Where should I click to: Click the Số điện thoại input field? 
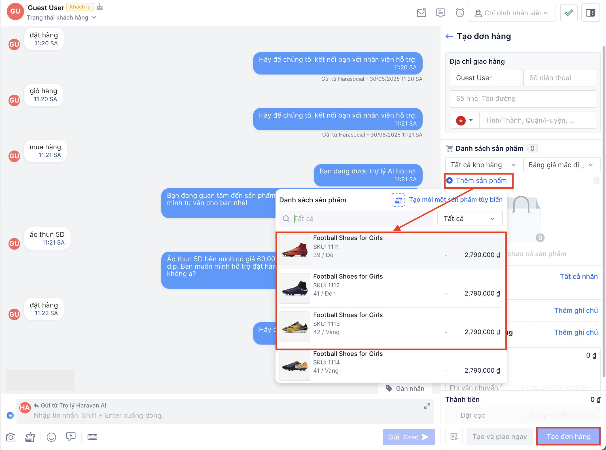(x=559, y=78)
